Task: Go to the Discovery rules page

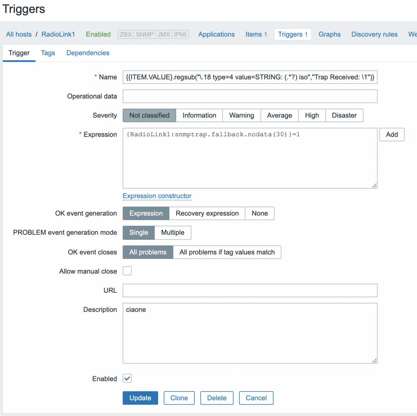Action: [x=374, y=34]
